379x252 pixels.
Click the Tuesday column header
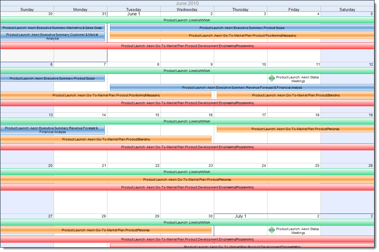[x=134, y=9]
